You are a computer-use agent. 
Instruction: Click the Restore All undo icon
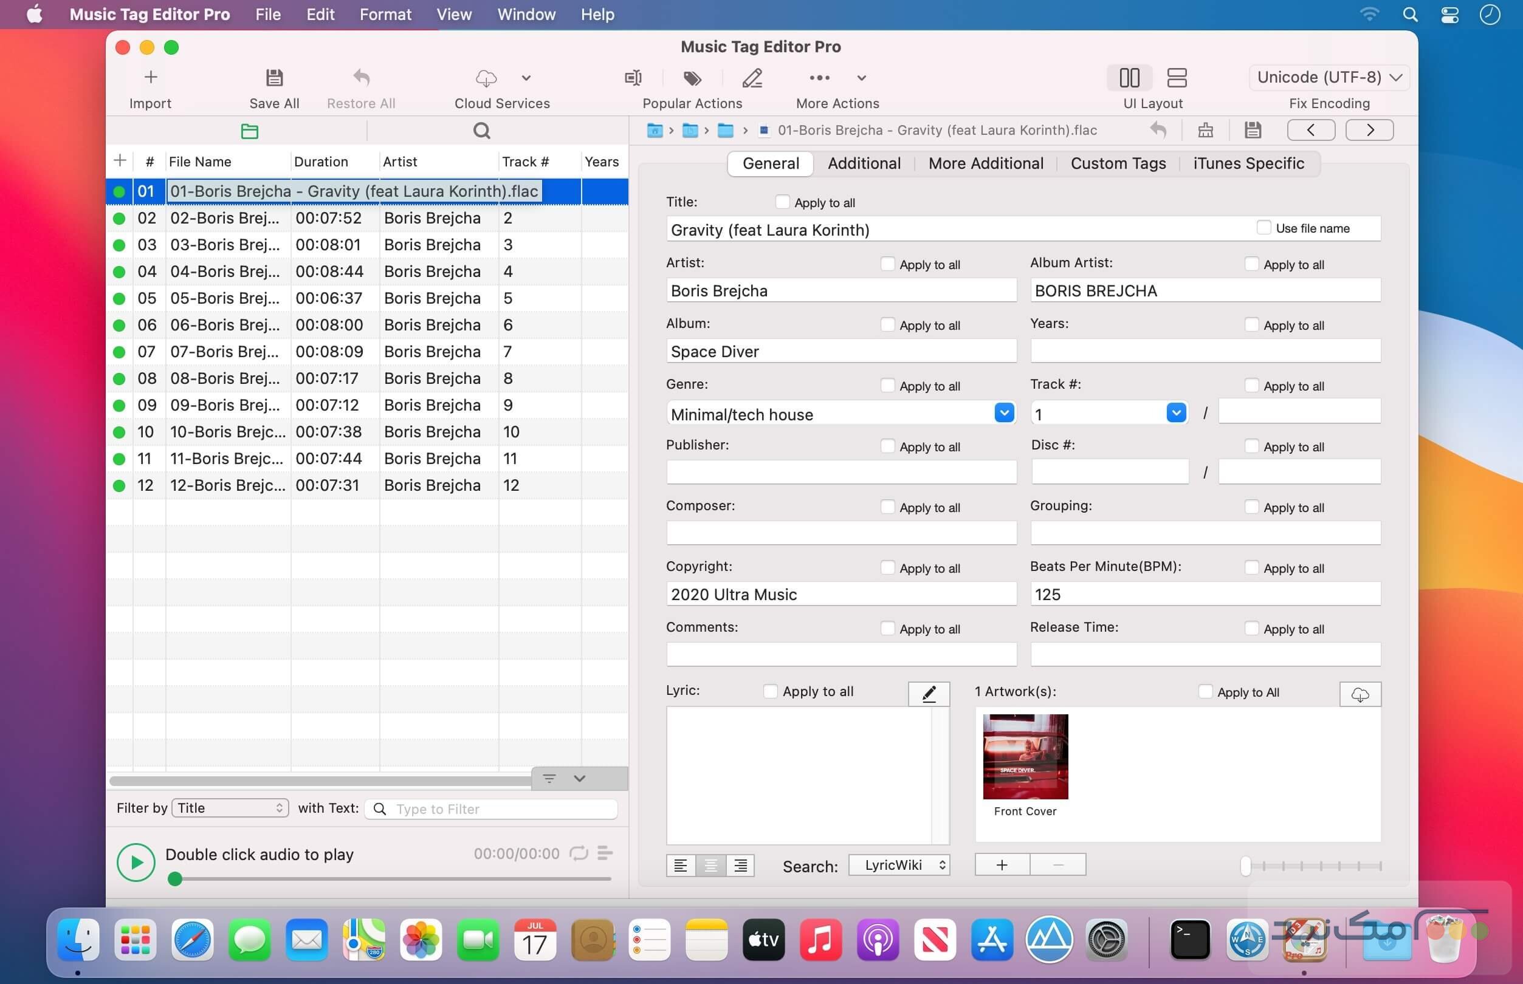[x=360, y=77]
